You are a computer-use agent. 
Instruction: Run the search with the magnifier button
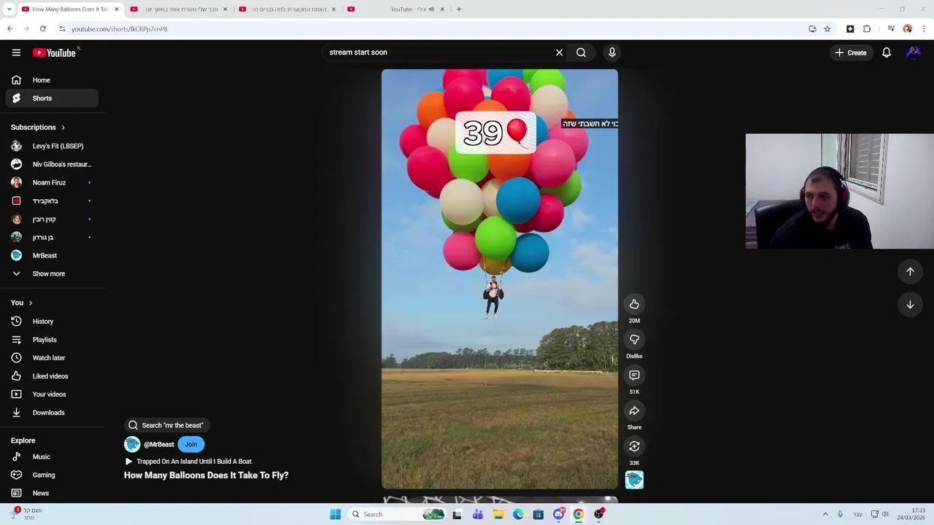tap(581, 52)
